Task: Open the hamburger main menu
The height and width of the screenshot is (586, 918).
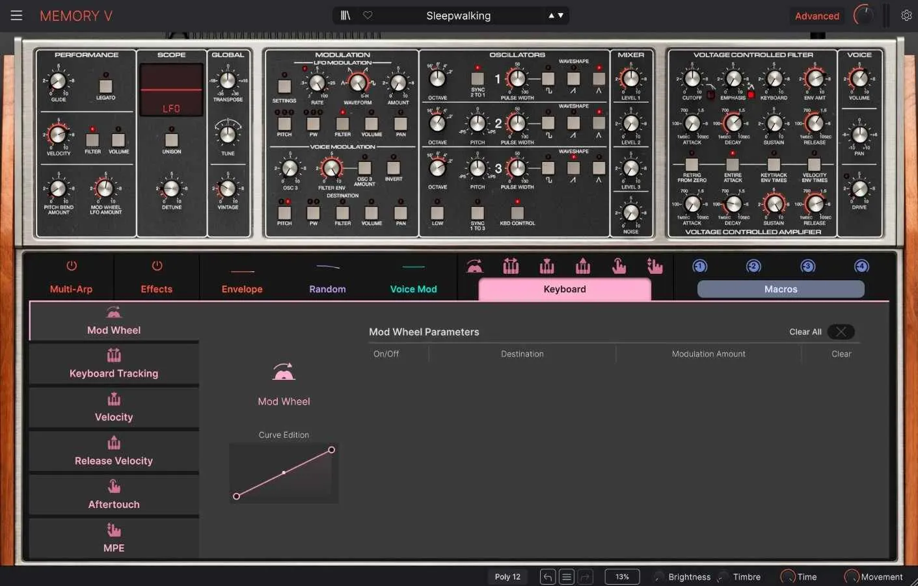Action: 16,16
